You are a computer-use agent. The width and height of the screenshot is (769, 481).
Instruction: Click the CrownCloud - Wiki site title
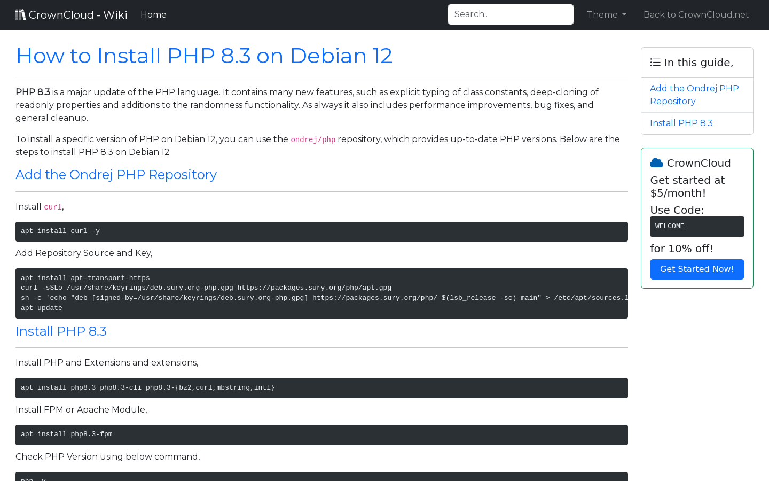click(78, 14)
